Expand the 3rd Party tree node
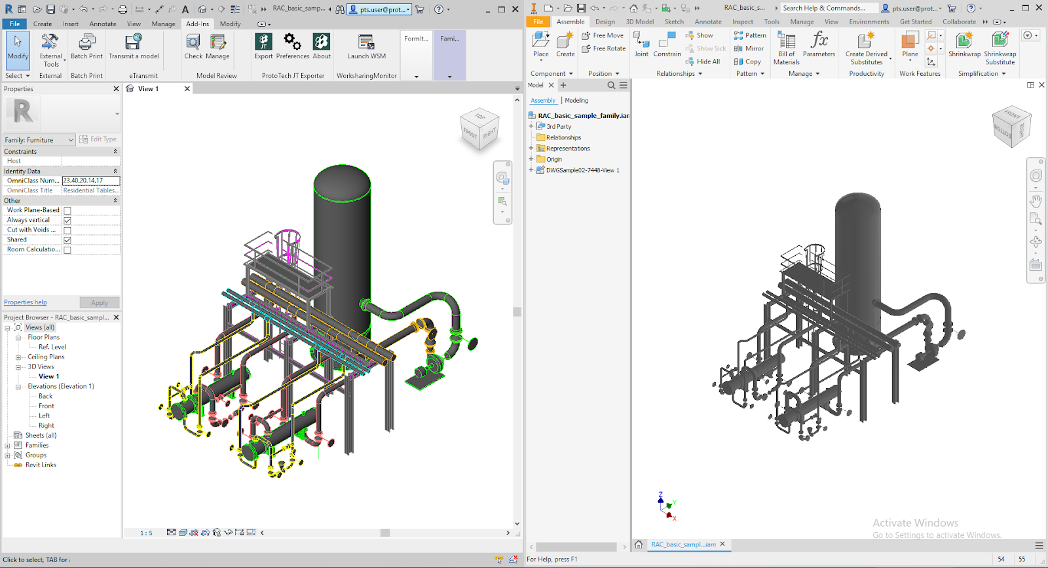1048x568 pixels. pos(531,126)
